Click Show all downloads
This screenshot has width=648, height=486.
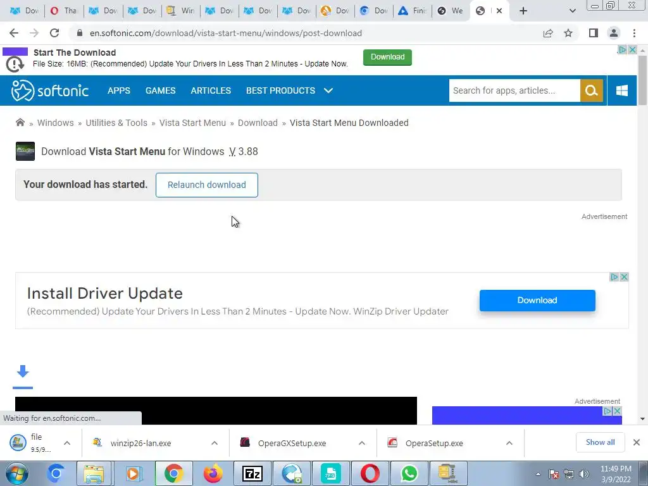600,442
